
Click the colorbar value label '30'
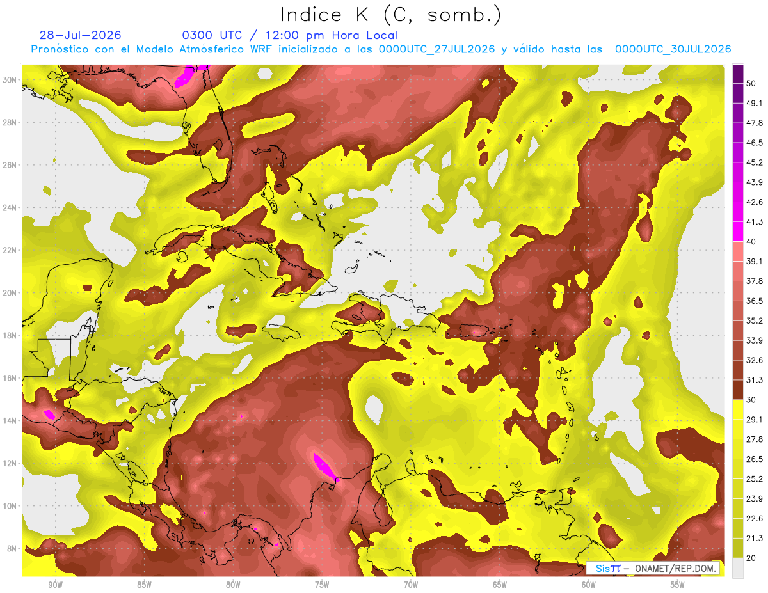click(x=753, y=400)
